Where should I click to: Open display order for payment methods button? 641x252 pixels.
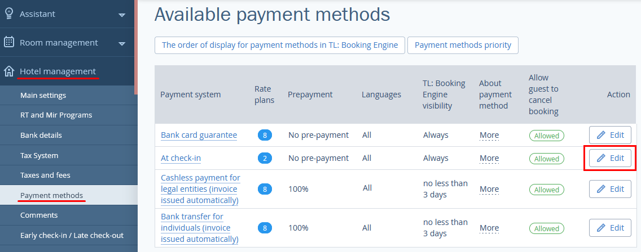[280, 45]
